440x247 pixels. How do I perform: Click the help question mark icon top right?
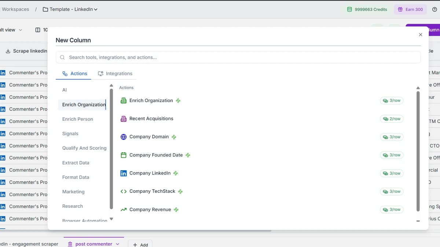tap(435, 9)
